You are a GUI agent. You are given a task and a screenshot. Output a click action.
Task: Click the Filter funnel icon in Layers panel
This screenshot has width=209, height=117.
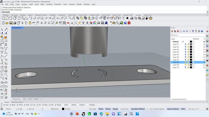coord(193,31)
